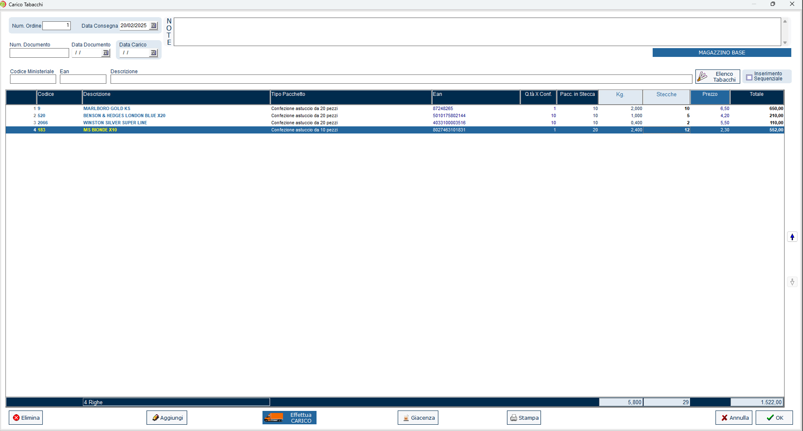Move row down with gray arrow
Viewport: 803px width, 431px height.
click(792, 282)
